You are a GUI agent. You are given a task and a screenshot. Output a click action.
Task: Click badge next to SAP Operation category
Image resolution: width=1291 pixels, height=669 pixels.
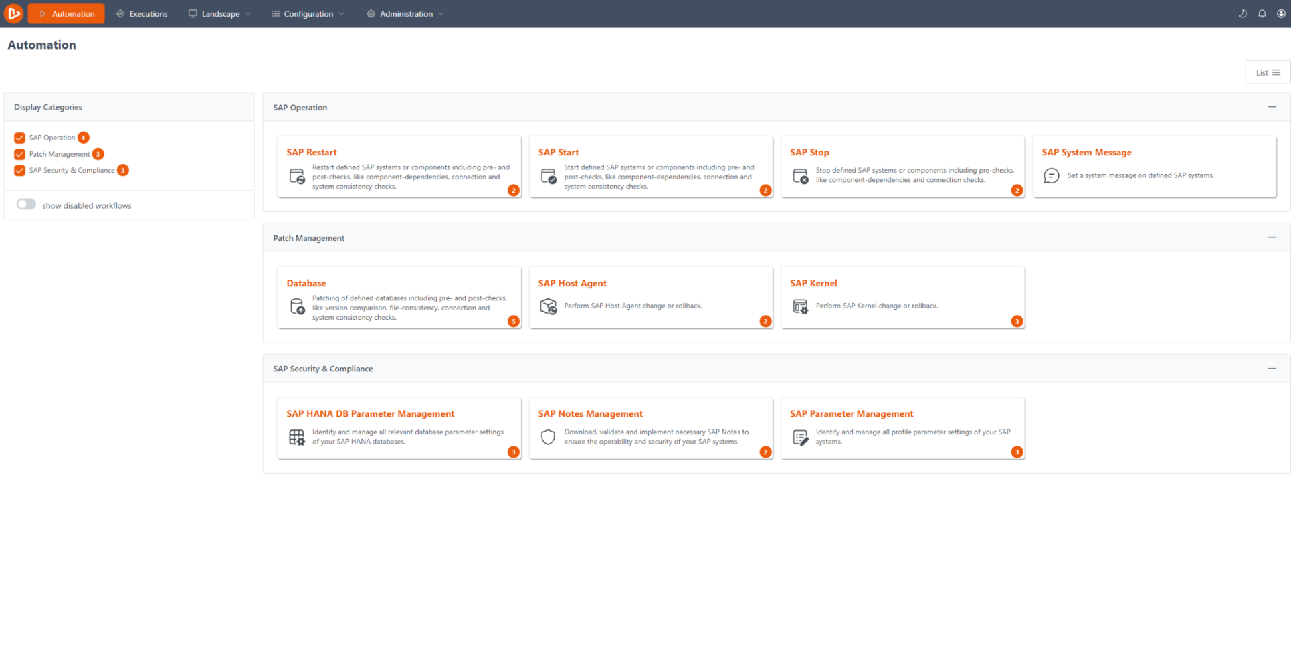[84, 138]
